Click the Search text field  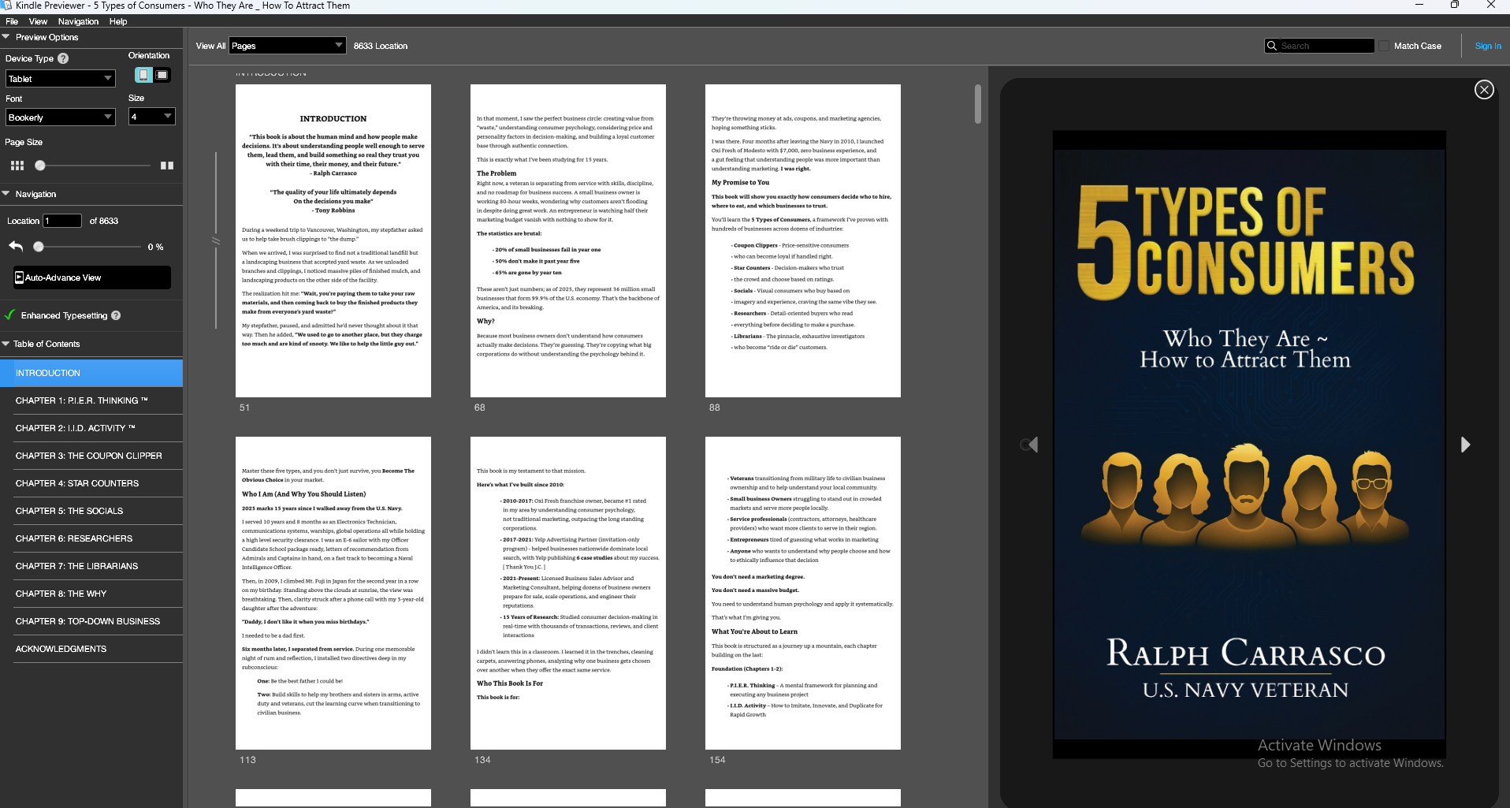click(x=1326, y=46)
